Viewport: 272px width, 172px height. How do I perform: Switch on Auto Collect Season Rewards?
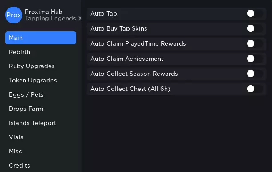(255, 74)
